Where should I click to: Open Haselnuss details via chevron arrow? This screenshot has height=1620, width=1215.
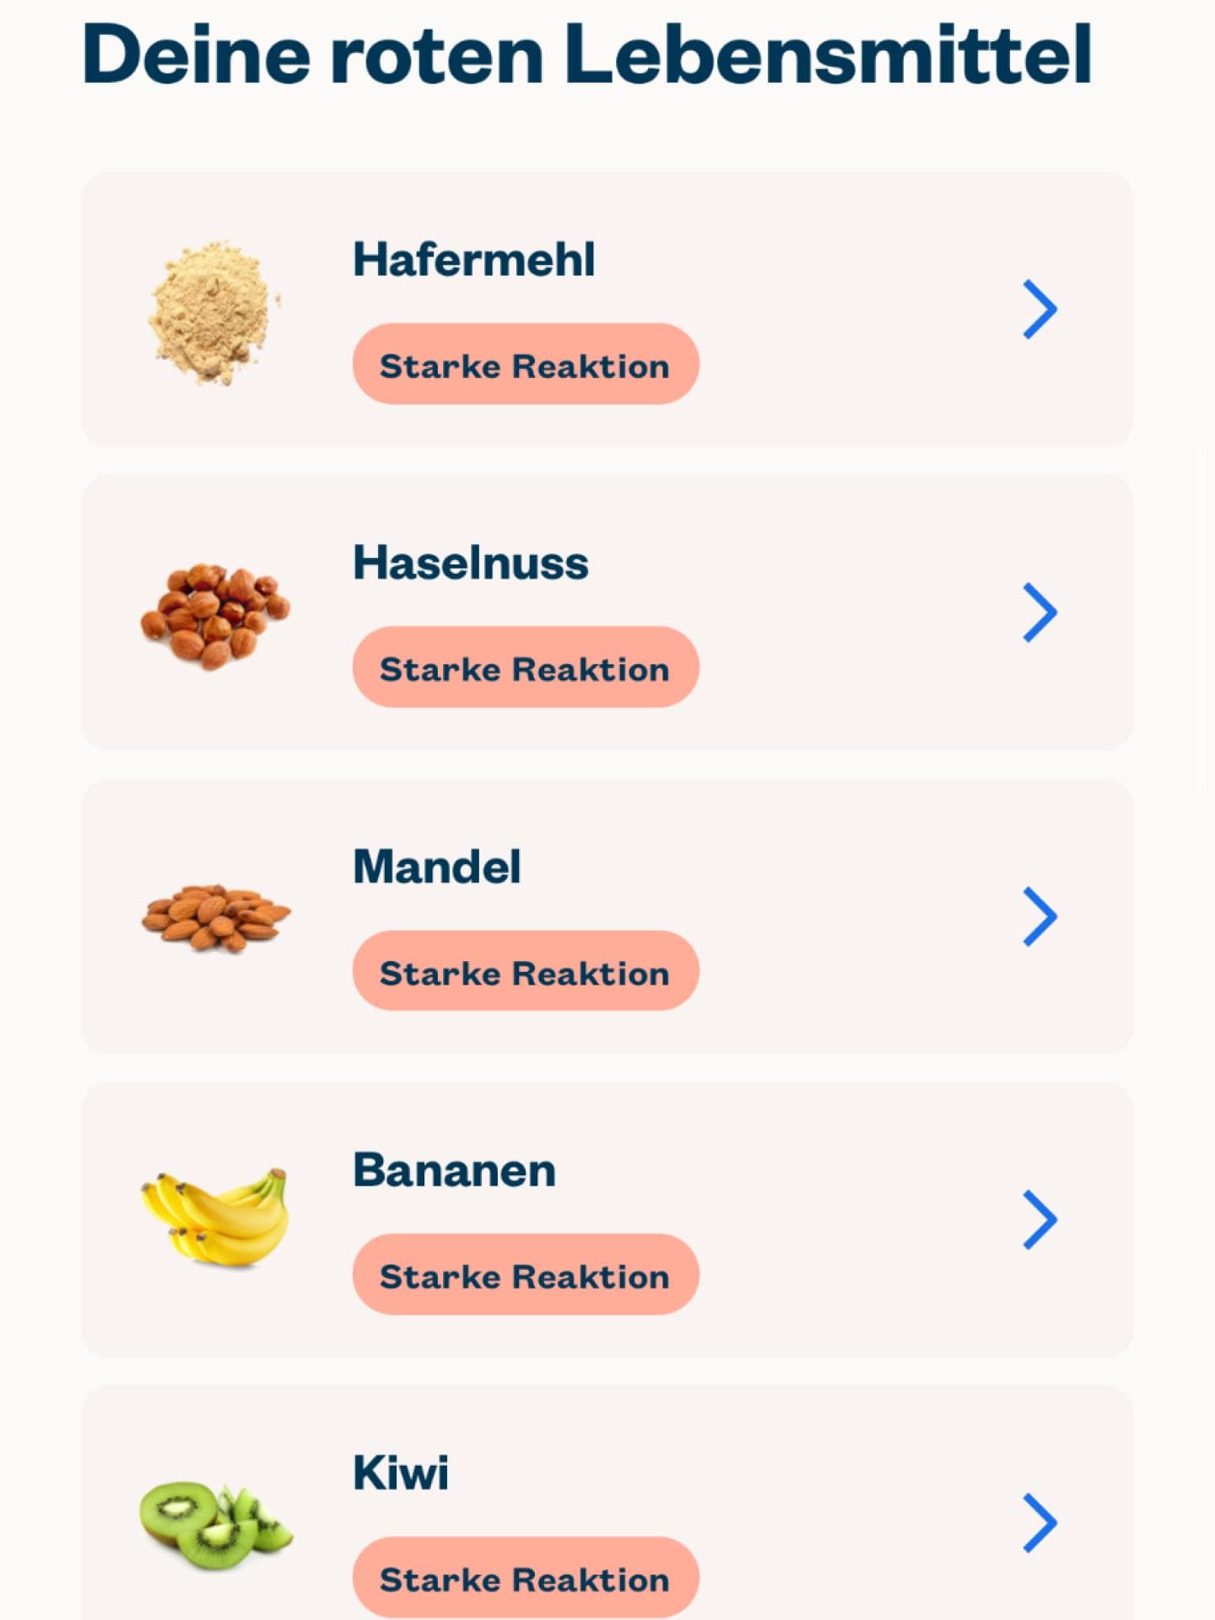(1039, 613)
